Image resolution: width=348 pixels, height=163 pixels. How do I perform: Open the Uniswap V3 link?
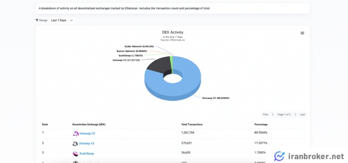click(86, 143)
